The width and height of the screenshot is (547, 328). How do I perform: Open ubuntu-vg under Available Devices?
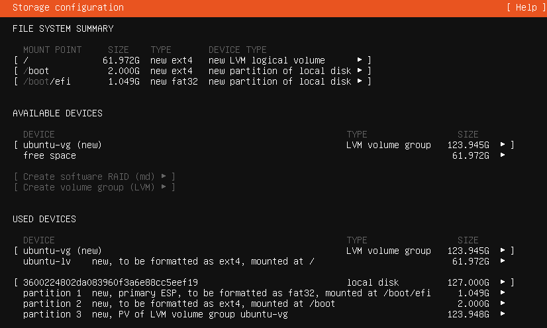pos(264,145)
